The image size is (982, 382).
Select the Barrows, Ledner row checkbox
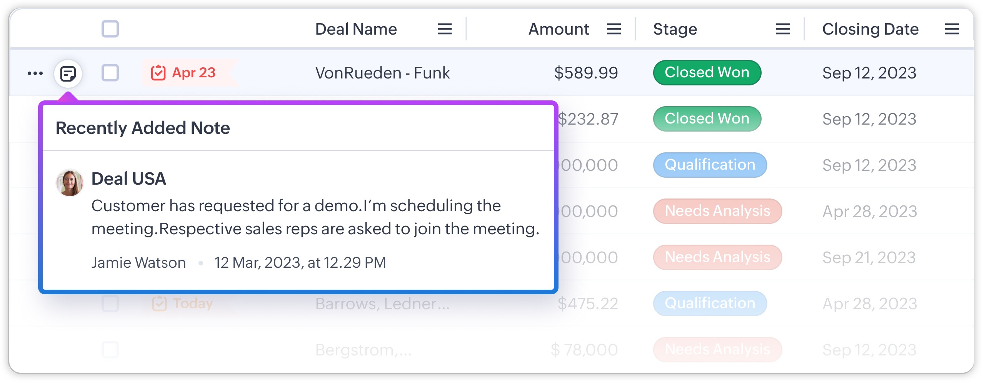pyautogui.click(x=110, y=304)
